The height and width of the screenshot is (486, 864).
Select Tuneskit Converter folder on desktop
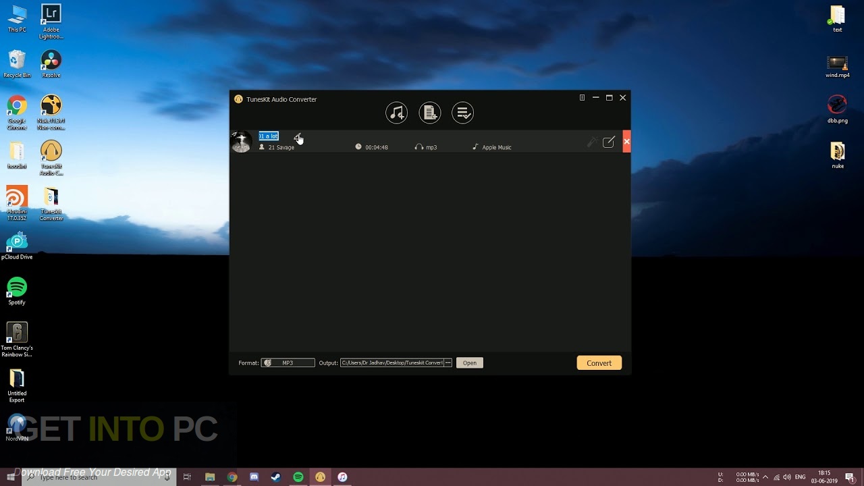tap(51, 203)
